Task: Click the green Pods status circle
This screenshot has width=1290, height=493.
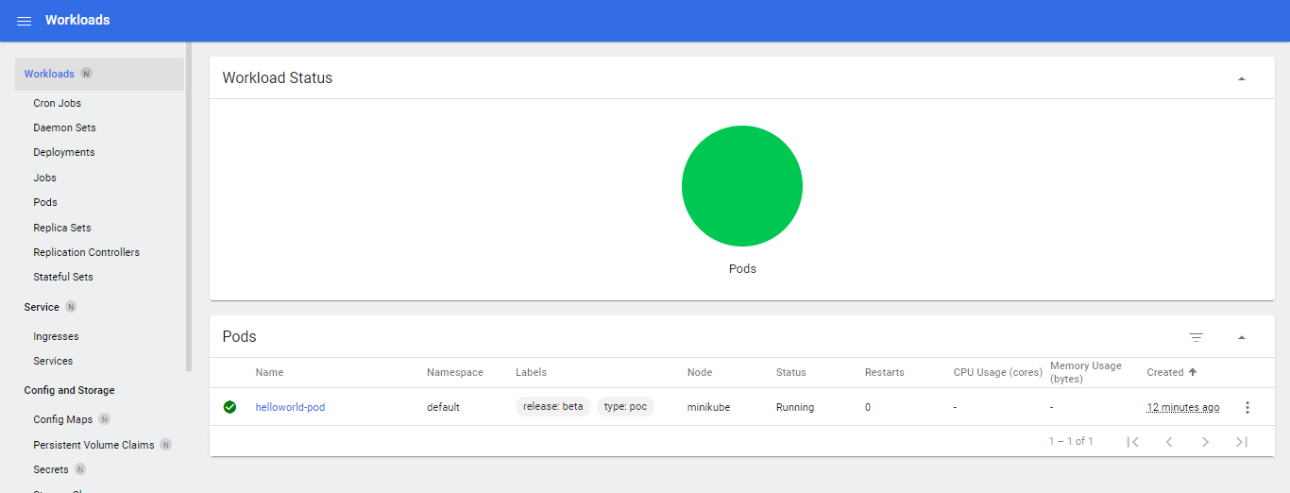Action: tap(742, 186)
